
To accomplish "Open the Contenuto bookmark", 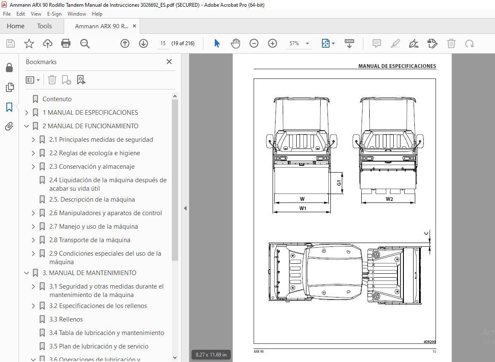I will click(57, 99).
